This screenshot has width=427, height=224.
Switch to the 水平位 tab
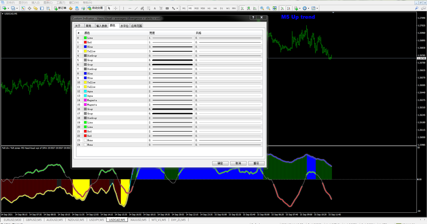coord(124,26)
